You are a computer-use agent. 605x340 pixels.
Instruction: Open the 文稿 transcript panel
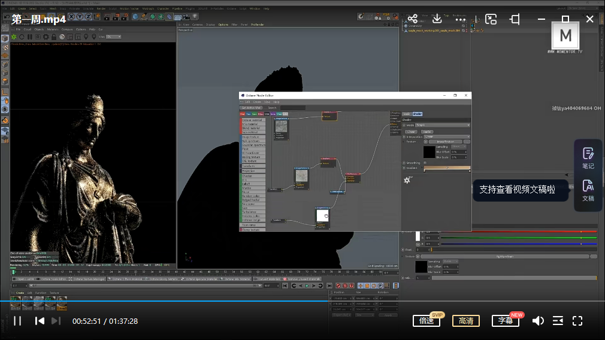(588, 190)
